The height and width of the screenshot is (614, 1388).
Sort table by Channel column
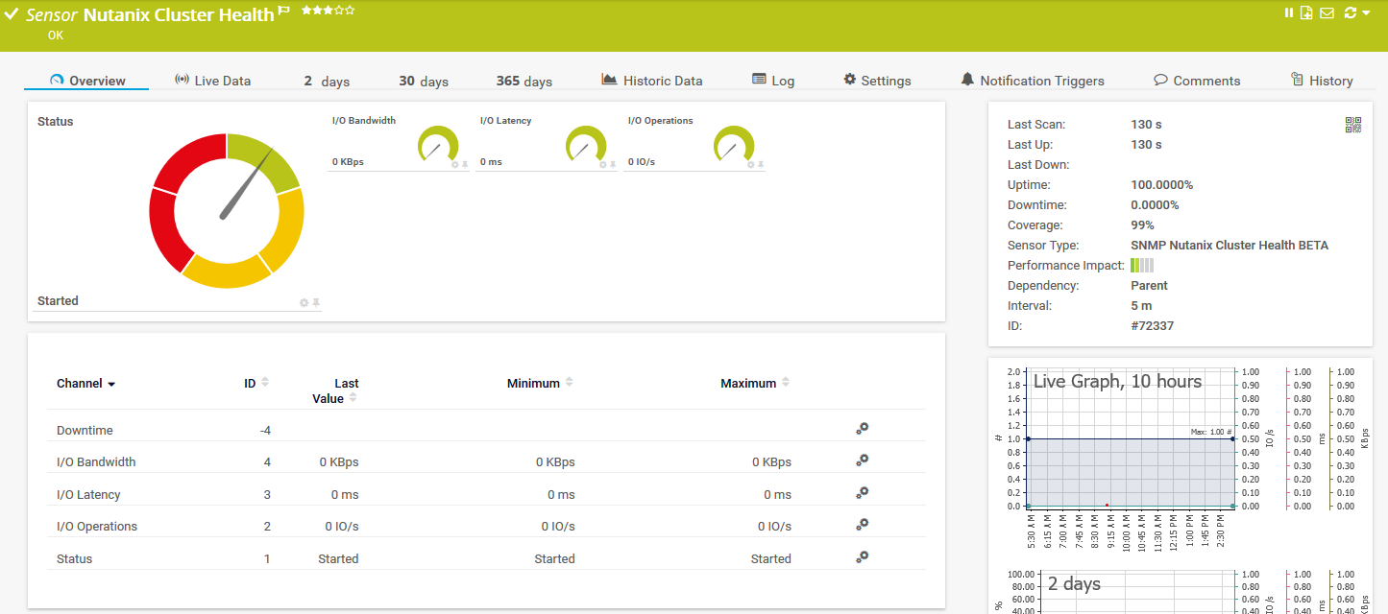coord(85,384)
